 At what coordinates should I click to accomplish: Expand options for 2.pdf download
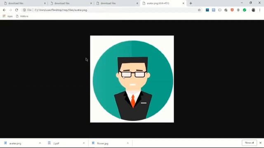84,143
